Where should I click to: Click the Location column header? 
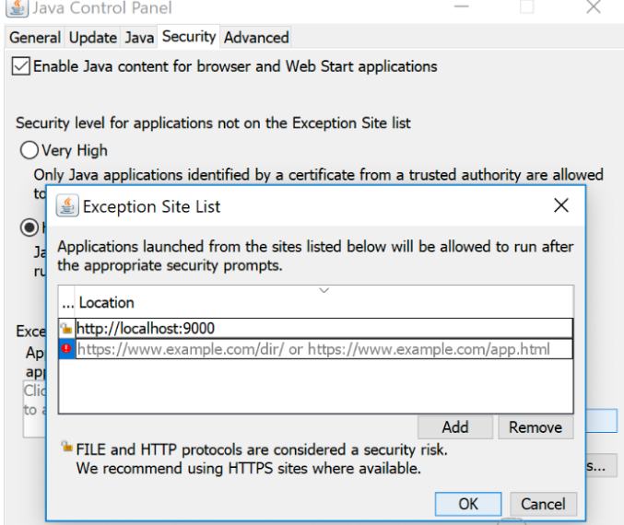tap(324, 302)
